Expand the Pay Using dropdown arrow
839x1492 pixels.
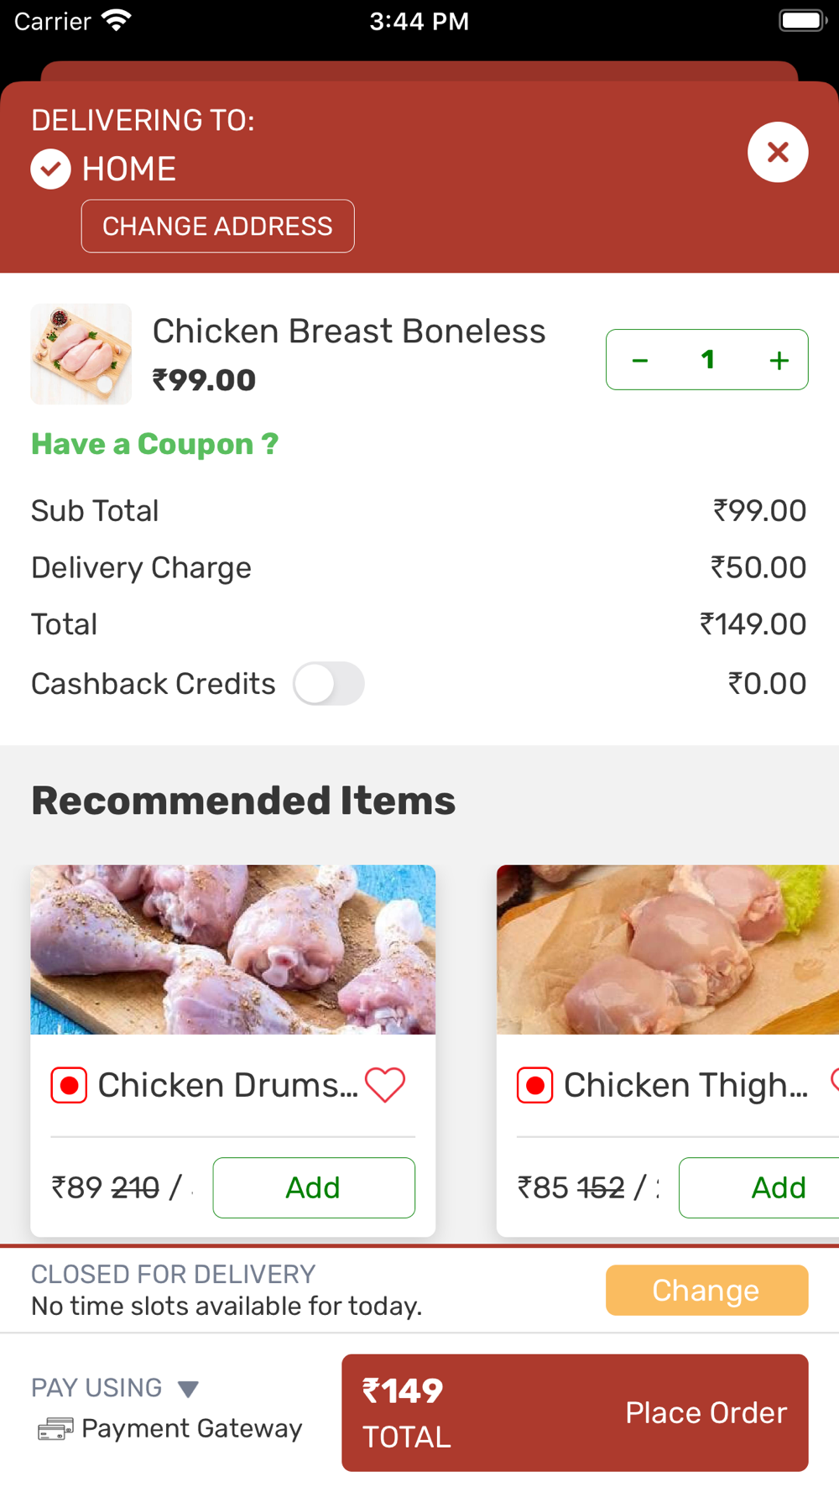click(x=189, y=1389)
